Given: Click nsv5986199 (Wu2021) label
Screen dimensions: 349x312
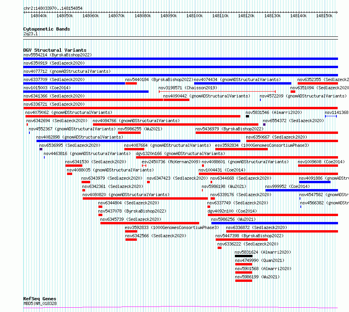Looking at the screenshot, I should click(x=257, y=277).
